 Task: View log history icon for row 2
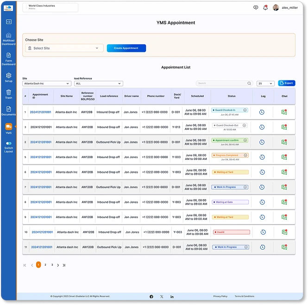[x=262, y=142]
